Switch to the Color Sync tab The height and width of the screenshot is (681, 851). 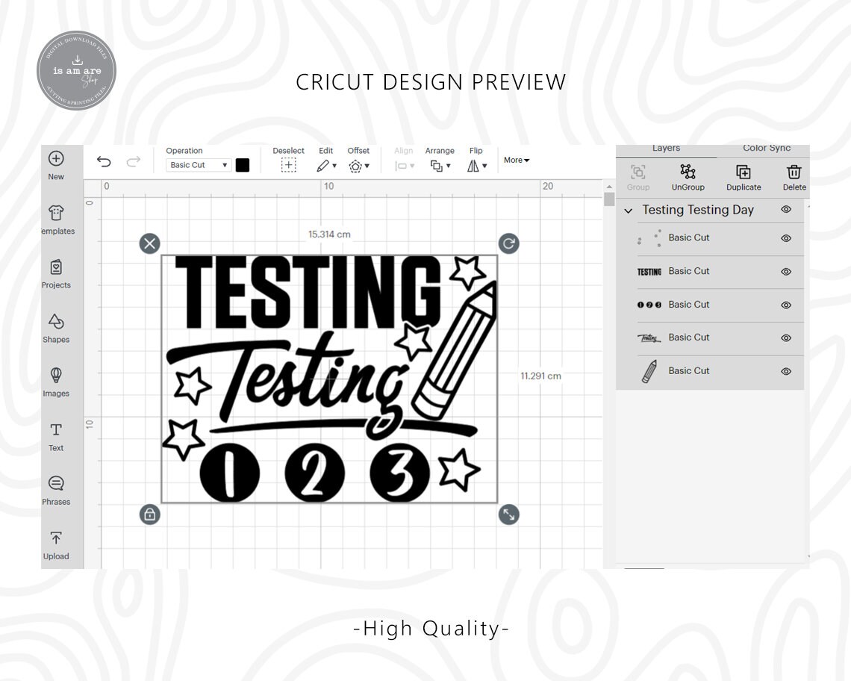coord(766,148)
